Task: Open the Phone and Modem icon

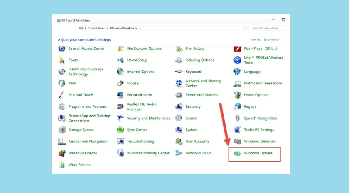Action: click(179, 95)
